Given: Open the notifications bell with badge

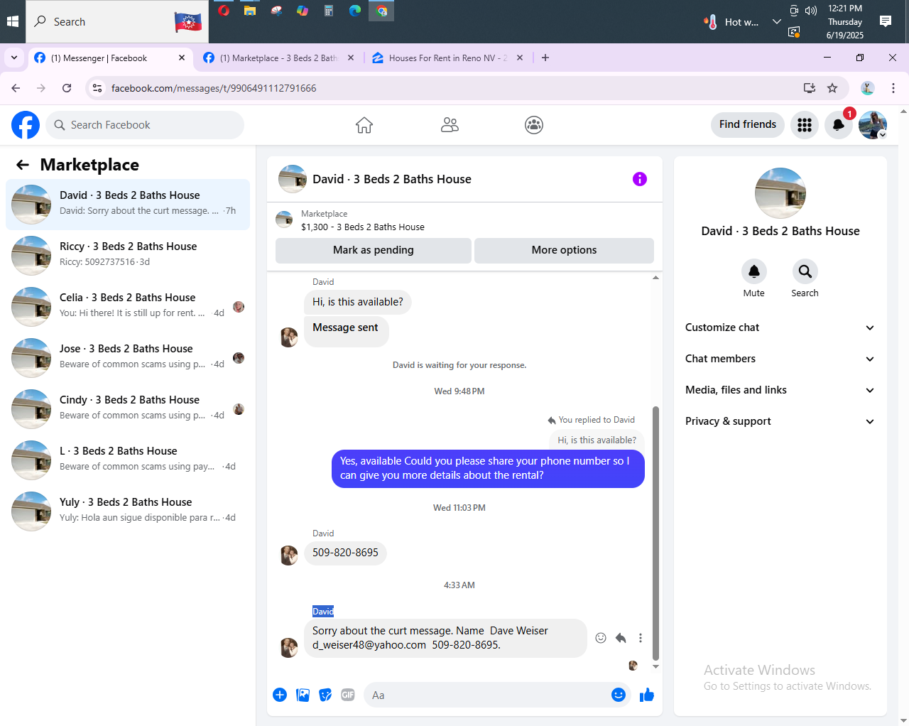Looking at the screenshot, I should tap(839, 125).
